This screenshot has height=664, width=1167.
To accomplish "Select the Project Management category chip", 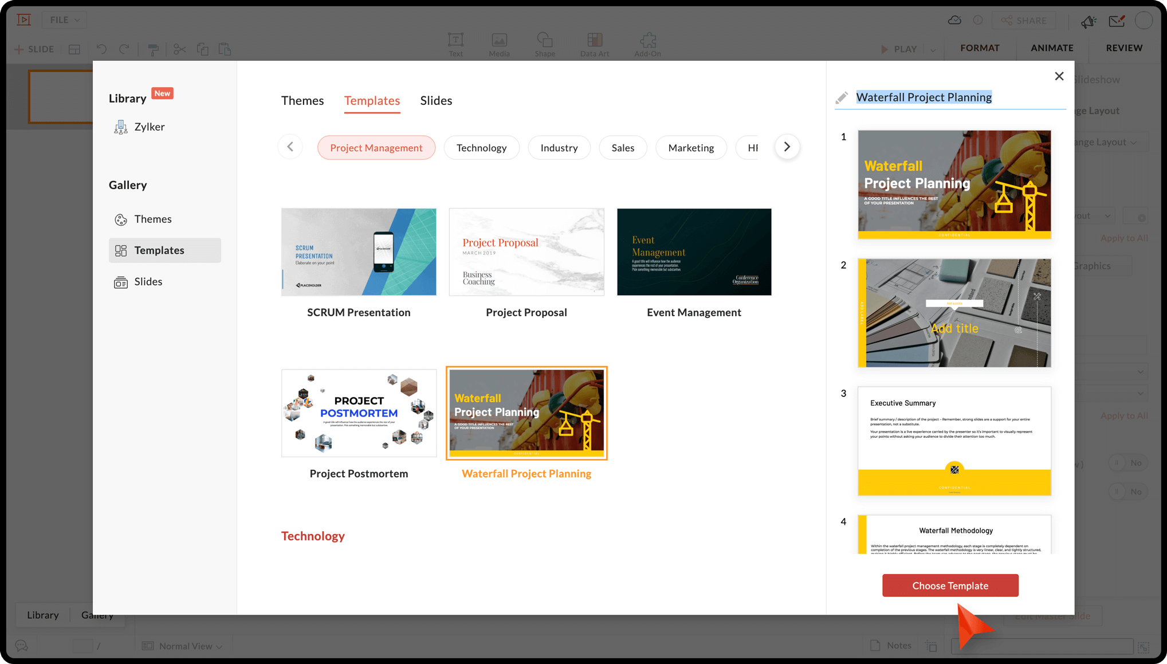I will pos(376,148).
